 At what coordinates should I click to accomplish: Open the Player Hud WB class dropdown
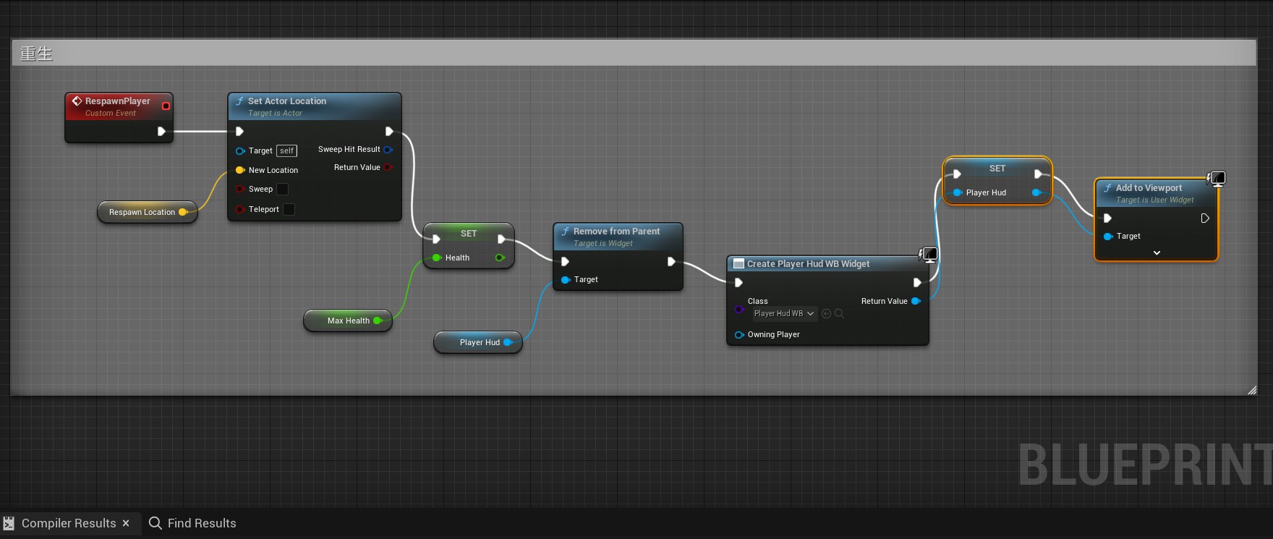coord(784,314)
